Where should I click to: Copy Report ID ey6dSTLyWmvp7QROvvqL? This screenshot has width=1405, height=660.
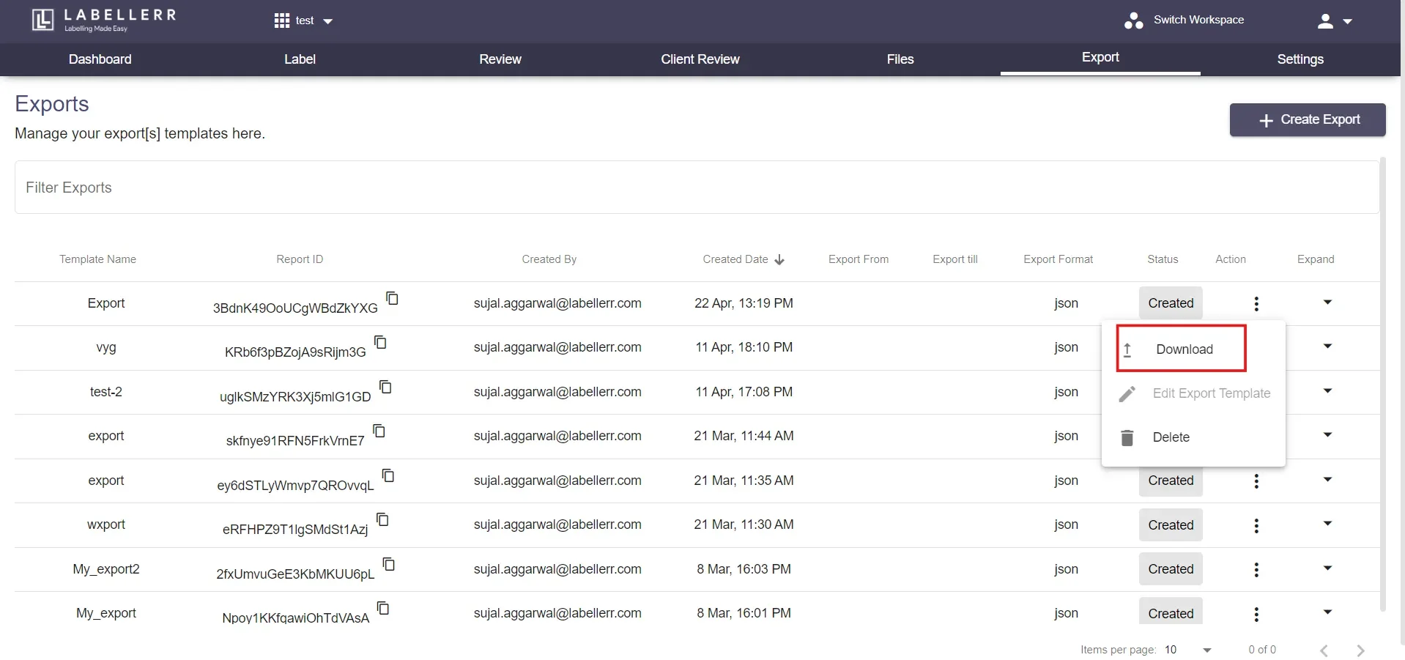(x=388, y=475)
